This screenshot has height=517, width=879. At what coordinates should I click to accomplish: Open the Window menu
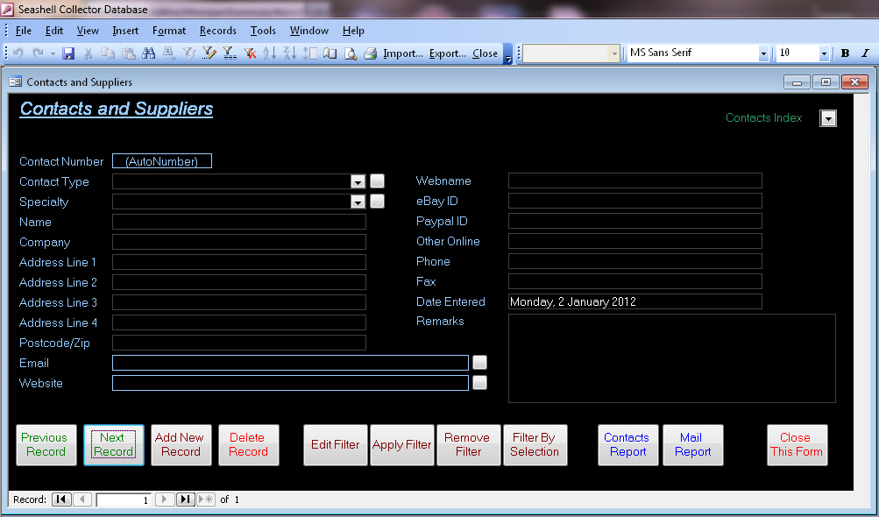point(308,31)
